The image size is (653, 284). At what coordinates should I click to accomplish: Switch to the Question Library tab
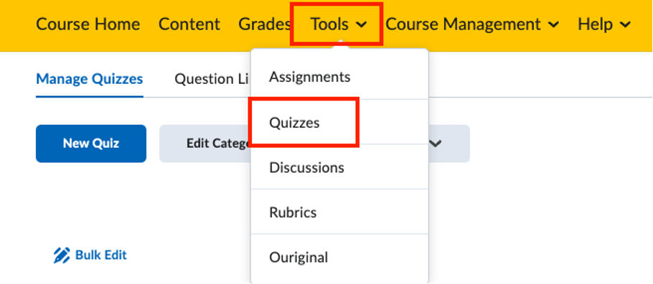pyautogui.click(x=212, y=79)
